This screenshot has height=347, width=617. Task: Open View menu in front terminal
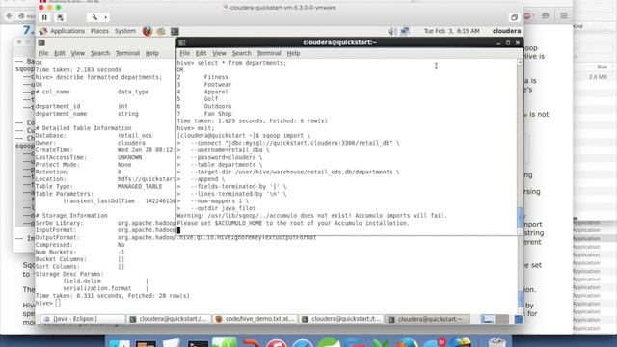click(219, 53)
